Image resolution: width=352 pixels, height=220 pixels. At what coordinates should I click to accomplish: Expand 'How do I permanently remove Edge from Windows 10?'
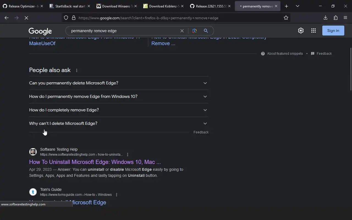tap(119, 97)
